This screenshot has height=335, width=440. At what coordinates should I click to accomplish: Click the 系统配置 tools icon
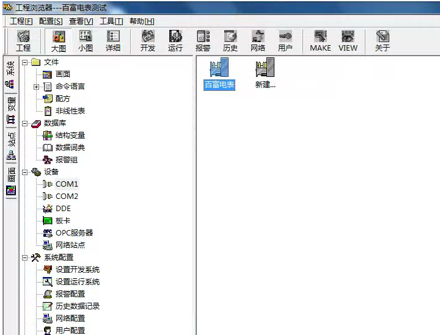[x=36, y=258]
